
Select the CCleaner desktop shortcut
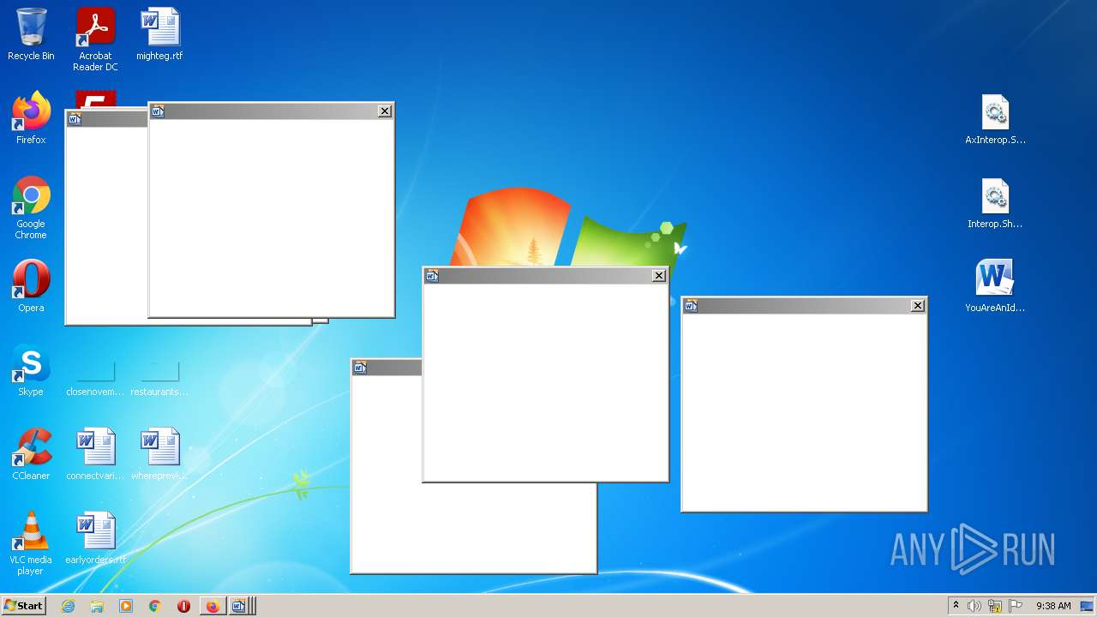(x=31, y=454)
